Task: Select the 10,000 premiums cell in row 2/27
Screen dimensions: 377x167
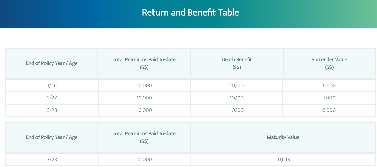Action: 144,98
